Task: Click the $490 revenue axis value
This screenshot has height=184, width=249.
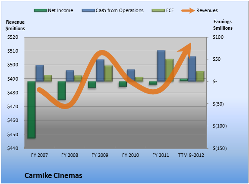Action: (13, 79)
